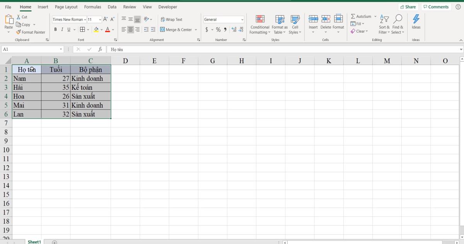Image resolution: width=464 pixels, height=244 pixels.
Task: Click the Increase Decimal icon
Action: pos(234,29)
